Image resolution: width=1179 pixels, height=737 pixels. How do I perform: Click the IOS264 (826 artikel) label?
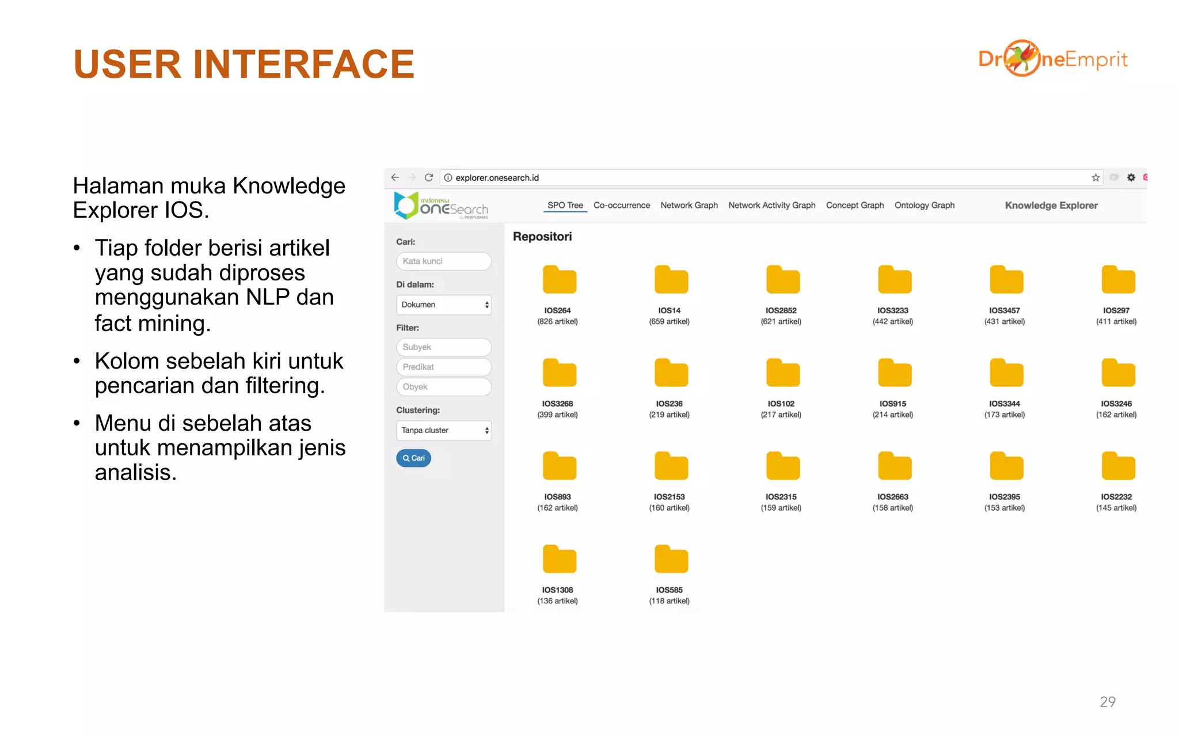pos(557,316)
